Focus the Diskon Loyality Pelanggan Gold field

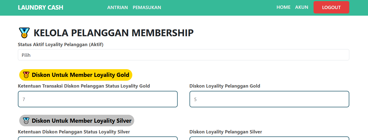click(x=269, y=99)
